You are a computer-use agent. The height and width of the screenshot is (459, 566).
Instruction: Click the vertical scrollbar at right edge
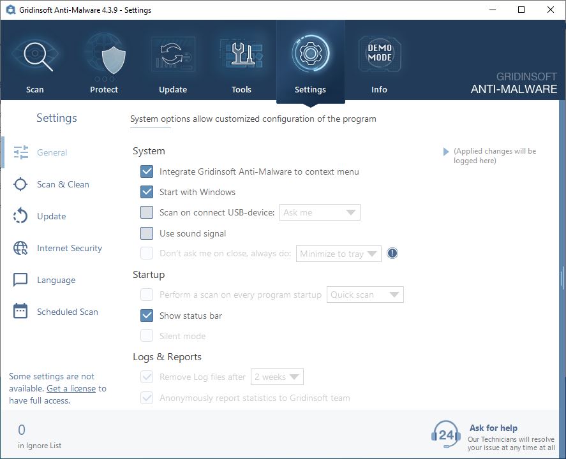(562, 278)
